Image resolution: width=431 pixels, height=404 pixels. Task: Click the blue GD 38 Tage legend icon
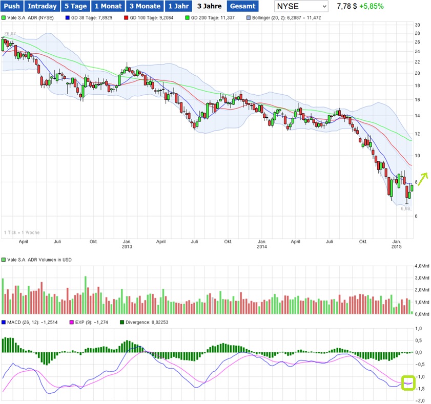(68, 17)
